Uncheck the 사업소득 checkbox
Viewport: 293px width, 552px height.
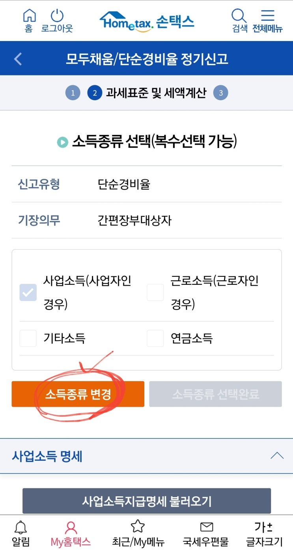pyautogui.click(x=28, y=293)
